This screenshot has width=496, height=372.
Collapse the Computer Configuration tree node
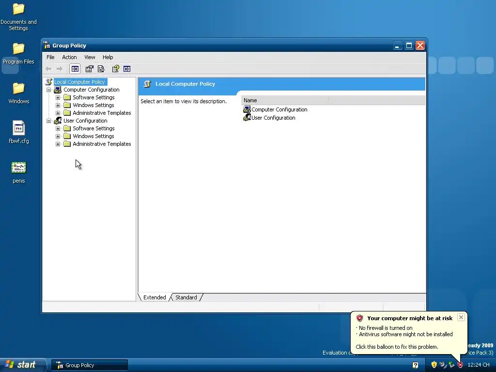[49, 90]
